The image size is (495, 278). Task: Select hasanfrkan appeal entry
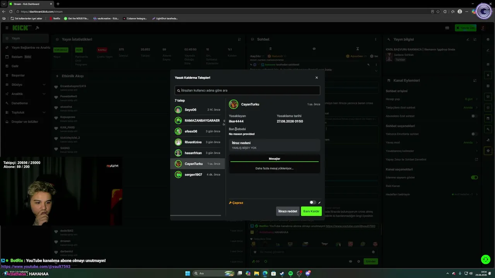[198, 153]
